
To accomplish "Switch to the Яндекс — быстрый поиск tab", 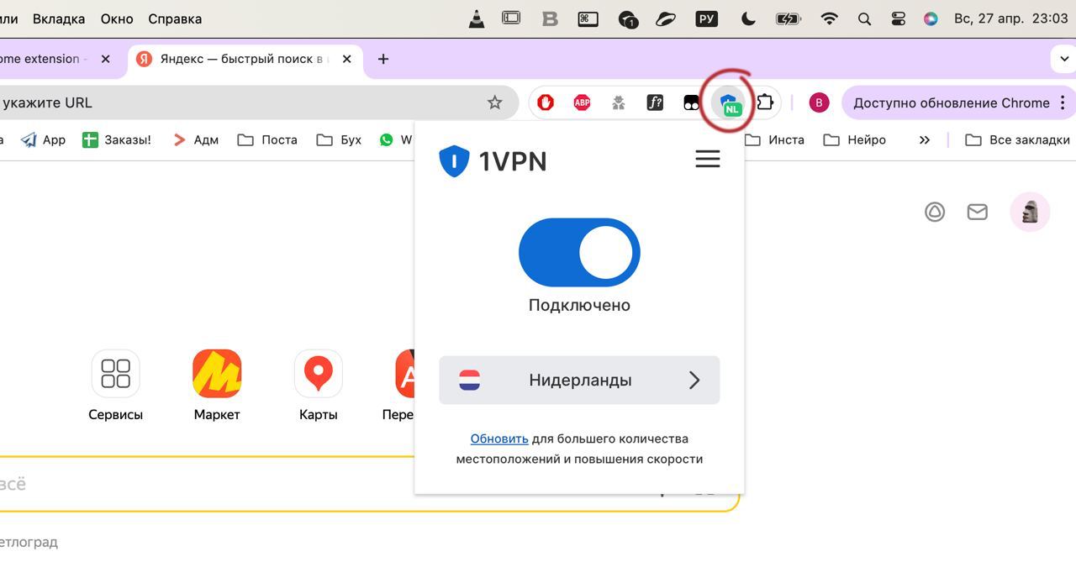I will (244, 59).
